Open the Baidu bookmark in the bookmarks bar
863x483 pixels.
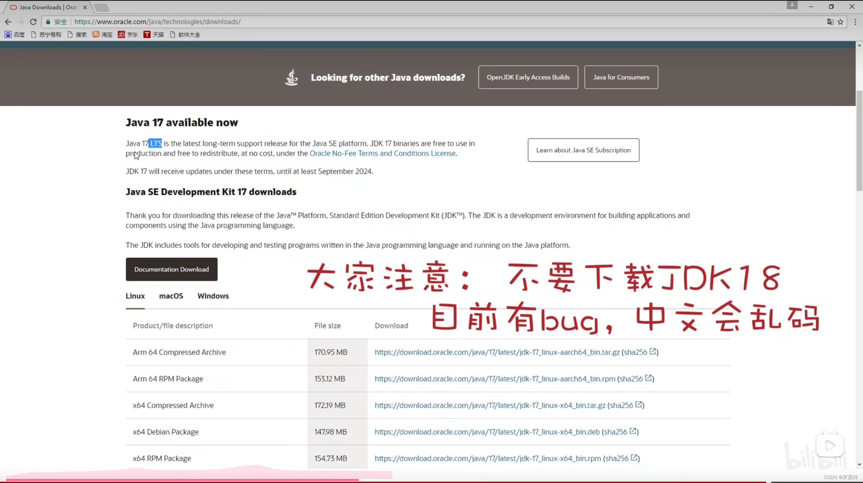14,34
